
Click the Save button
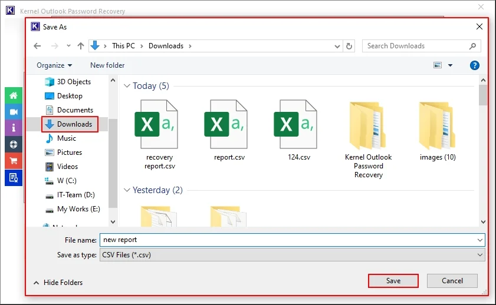coord(393,281)
